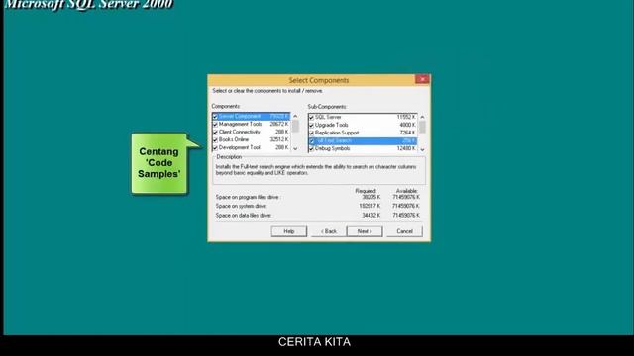The width and height of the screenshot is (634, 356).
Task: Cancel the Select Components dialog
Action: pos(404,231)
